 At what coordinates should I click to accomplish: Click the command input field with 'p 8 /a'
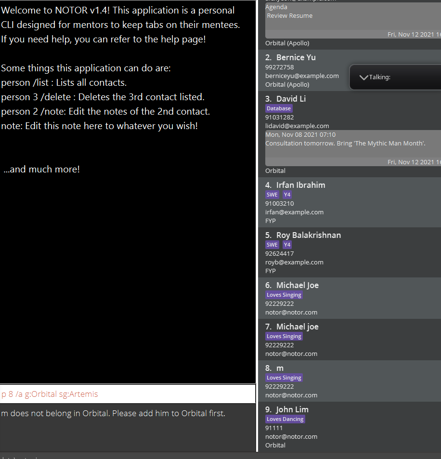pyautogui.click(x=128, y=394)
